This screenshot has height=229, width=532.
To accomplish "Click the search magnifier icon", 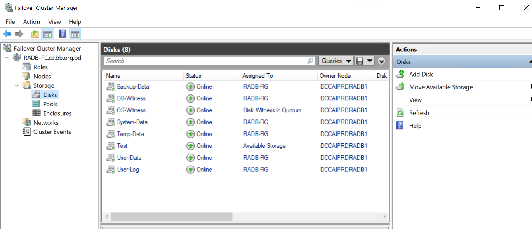I will pos(311,61).
